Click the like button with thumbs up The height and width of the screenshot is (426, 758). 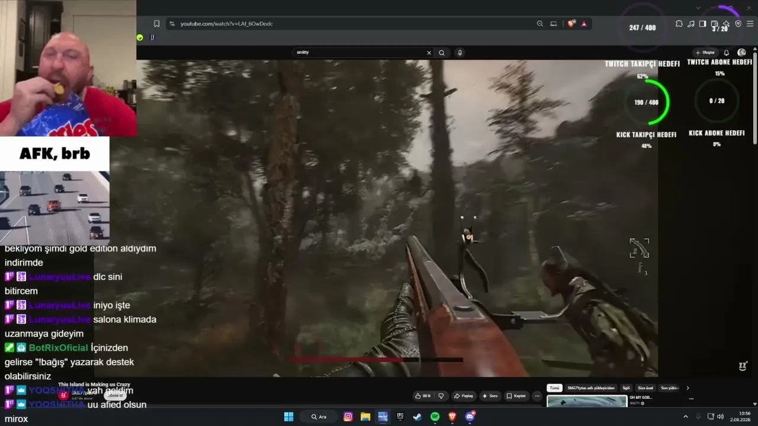423,396
